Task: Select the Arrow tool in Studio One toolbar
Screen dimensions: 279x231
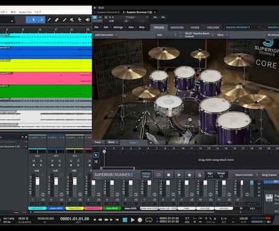Action: (33, 19)
